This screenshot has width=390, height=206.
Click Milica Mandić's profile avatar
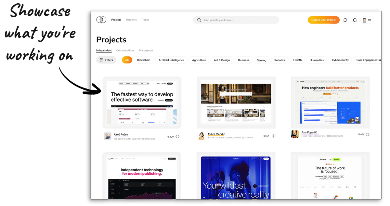pyautogui.click(x=201, y=136)
